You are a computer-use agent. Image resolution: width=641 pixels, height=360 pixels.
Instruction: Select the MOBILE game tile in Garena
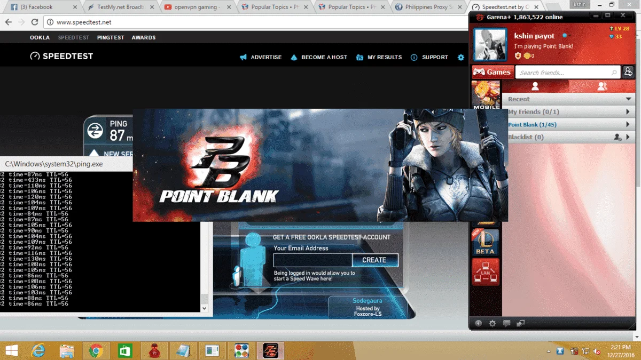(486, 95)
